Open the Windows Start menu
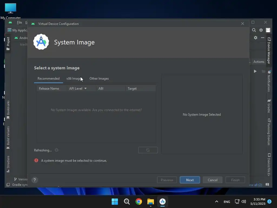This screenshot has width=277, height=208. [x=115, y=201]
